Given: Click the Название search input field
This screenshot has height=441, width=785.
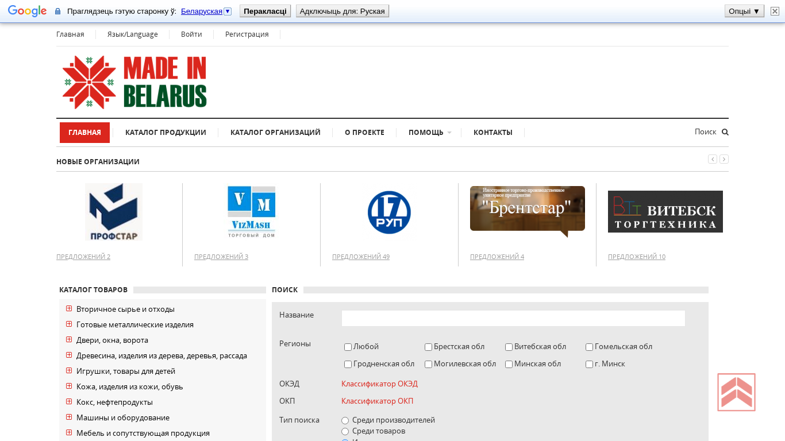Looking at the screenshot, I should (513, 318).
